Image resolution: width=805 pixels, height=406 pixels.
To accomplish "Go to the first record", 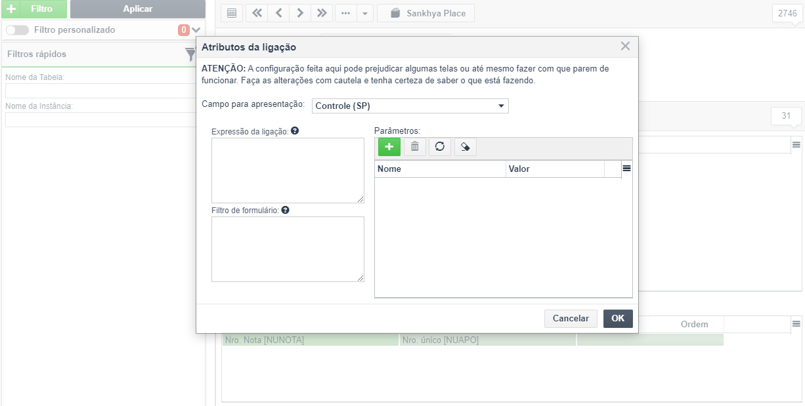I will pyautogui.click(x=257, y=13).
